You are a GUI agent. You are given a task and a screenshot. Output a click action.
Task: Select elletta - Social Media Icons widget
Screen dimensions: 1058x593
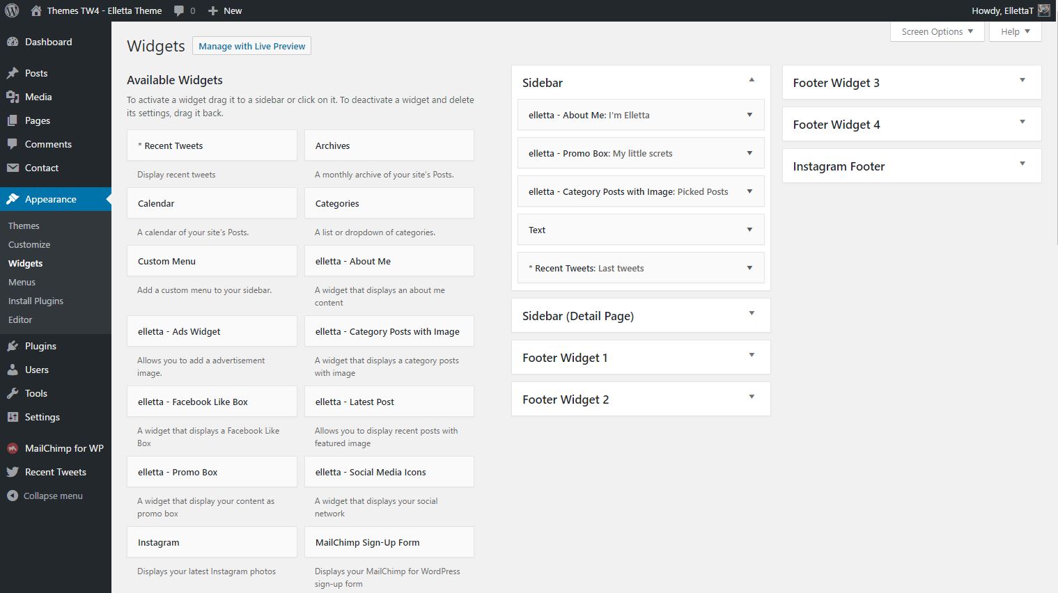[389, 472]
